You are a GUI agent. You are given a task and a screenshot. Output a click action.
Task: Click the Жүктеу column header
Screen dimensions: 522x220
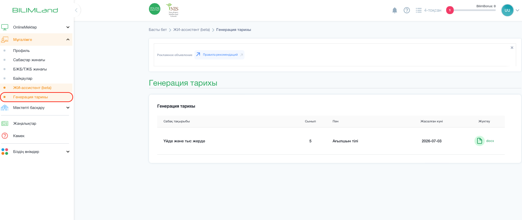(x=484, y=121)
